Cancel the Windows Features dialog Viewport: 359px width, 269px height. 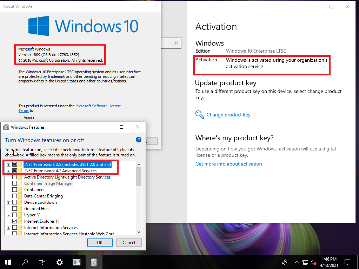pyautogui.click(x=129, y=242)
